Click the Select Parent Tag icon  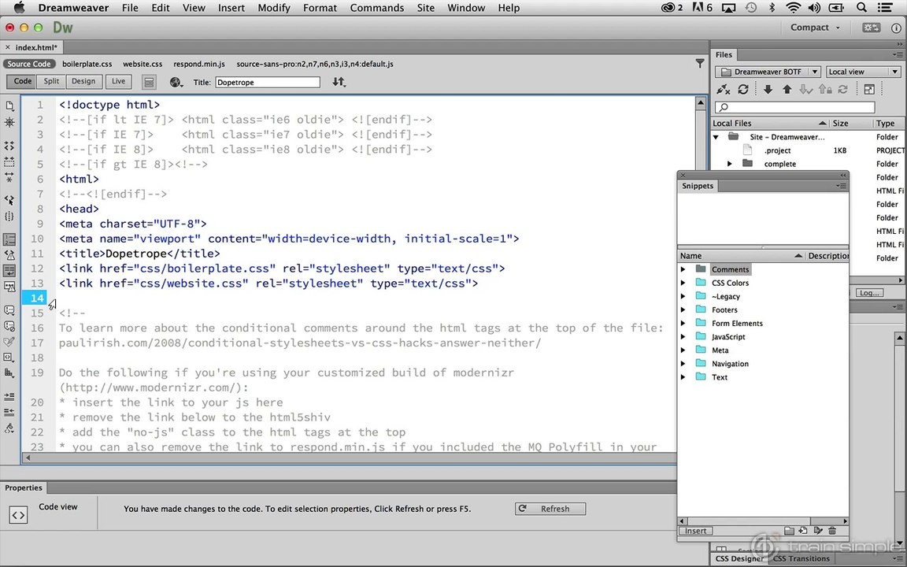pos(9,200)
